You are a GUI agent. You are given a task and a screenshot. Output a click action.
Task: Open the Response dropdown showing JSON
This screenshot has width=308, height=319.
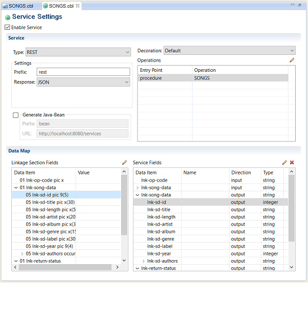click(x=83, y=82)
